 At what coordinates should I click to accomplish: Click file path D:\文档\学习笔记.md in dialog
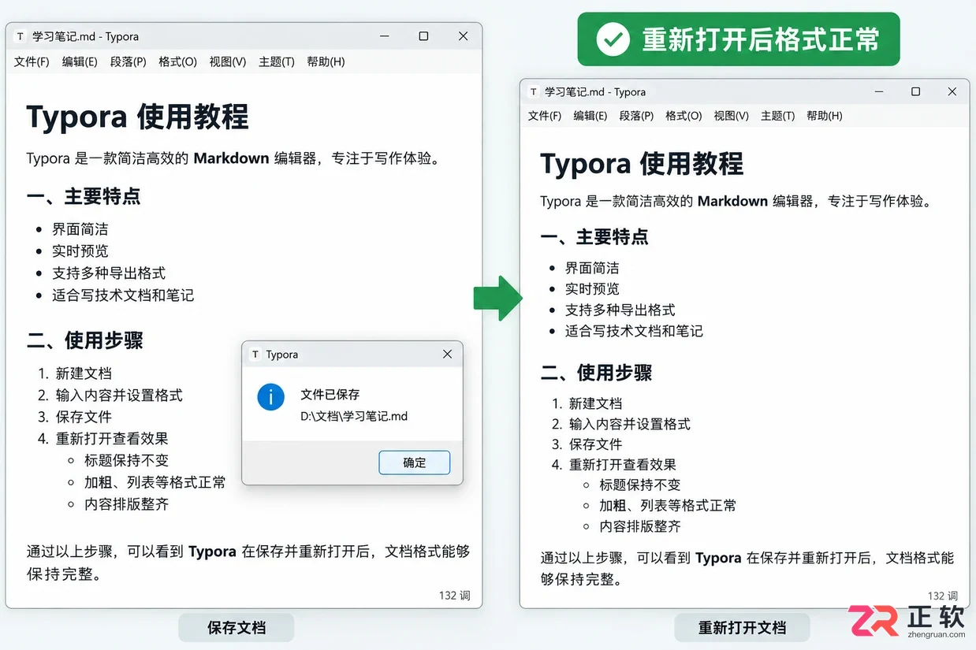click(x=354, y=416)
